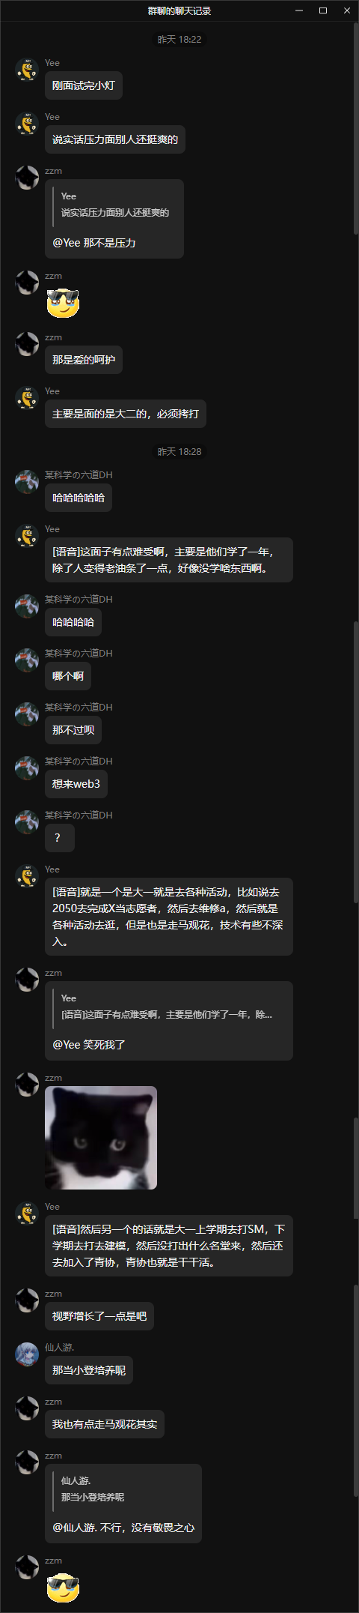This screenshot has height=1613, width=359.
Task: Click 仙人游. avatar beside 那当小登培养呢
Action: coord(27,1354)
